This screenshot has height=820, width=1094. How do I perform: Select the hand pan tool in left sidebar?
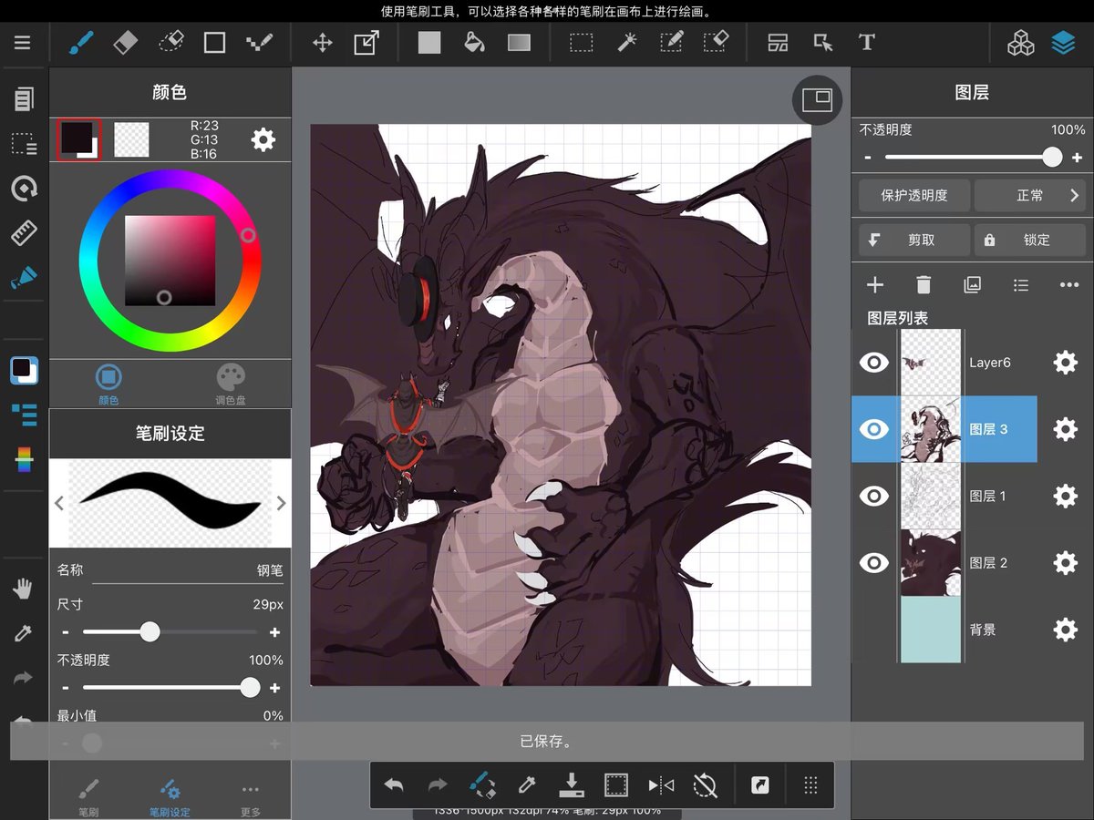click(23, 589)
